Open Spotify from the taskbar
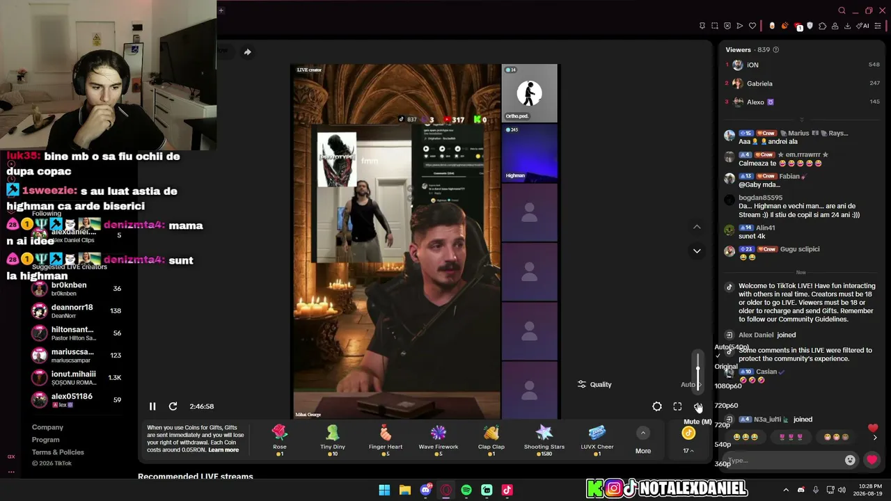The image size is (891, 501). (x=466, y=490)
